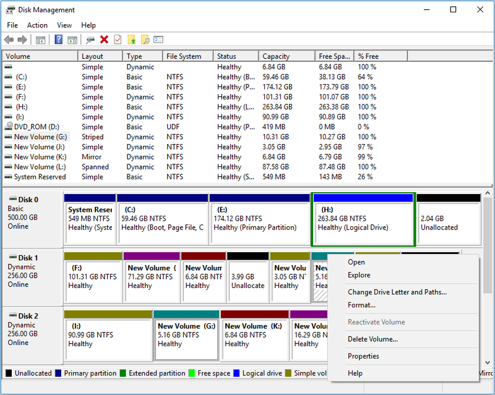495x395 pixels.
Task: Click the blue Help question mark icon
Action: coord(58,40)
